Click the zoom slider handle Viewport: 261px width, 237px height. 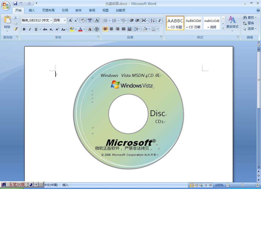point(242,185)
